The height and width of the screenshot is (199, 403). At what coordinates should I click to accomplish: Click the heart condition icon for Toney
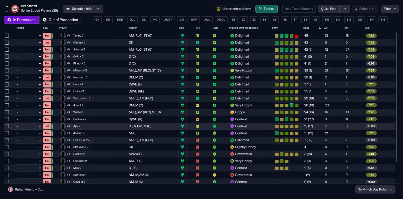point(182,36)
